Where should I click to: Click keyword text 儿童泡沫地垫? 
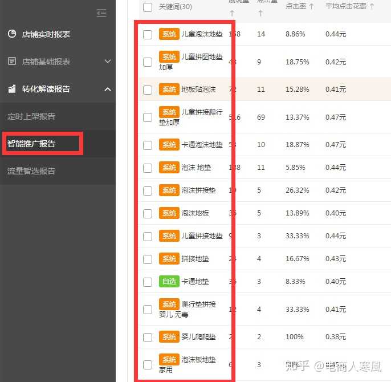coord(202,34)
